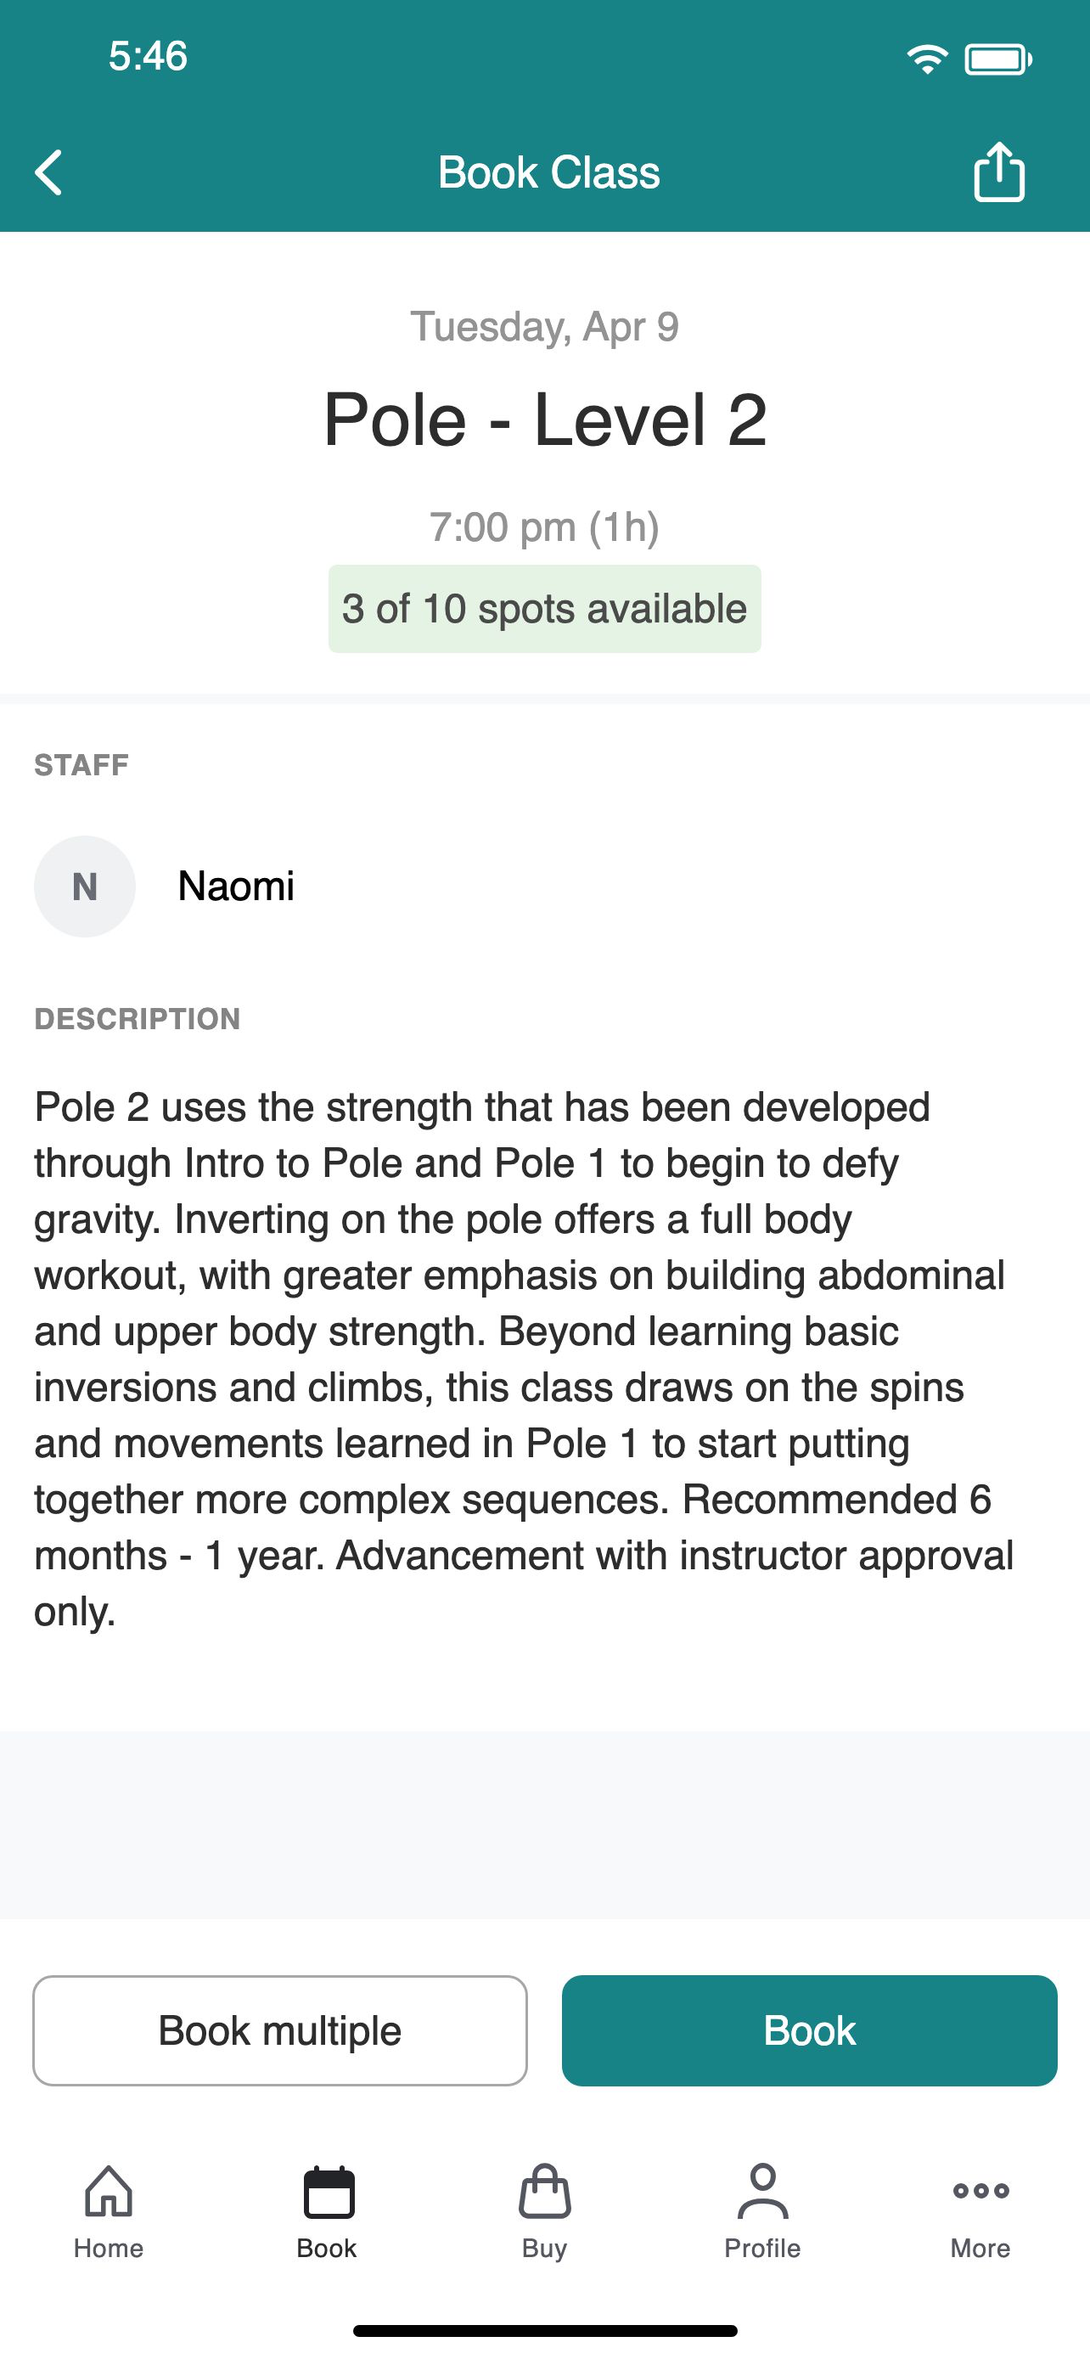
Task: Select the staff name Naomi
Action: point(236,887)
